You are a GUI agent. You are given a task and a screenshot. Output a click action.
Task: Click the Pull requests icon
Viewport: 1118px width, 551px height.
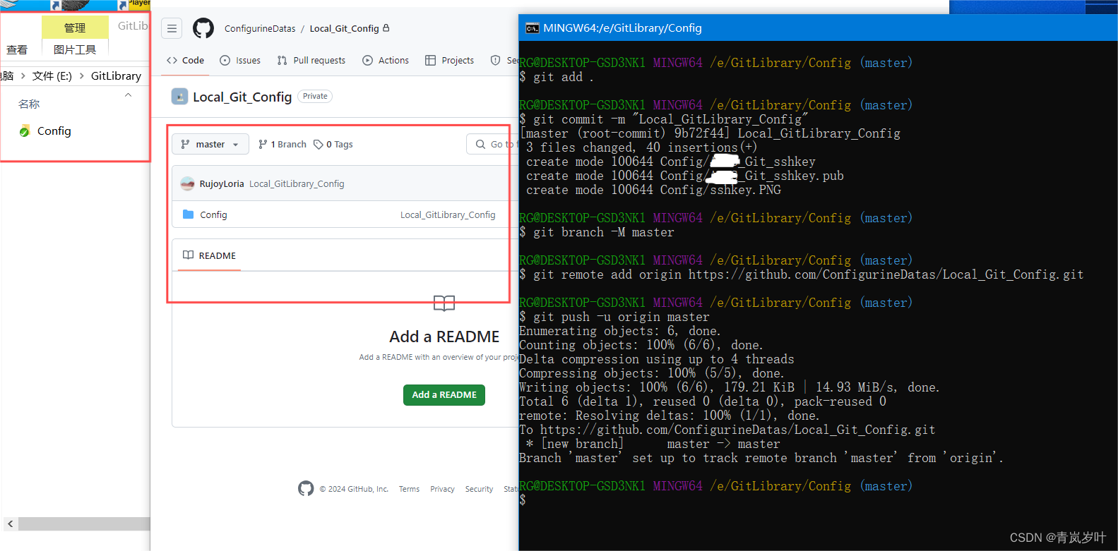[x=283, y=61]
